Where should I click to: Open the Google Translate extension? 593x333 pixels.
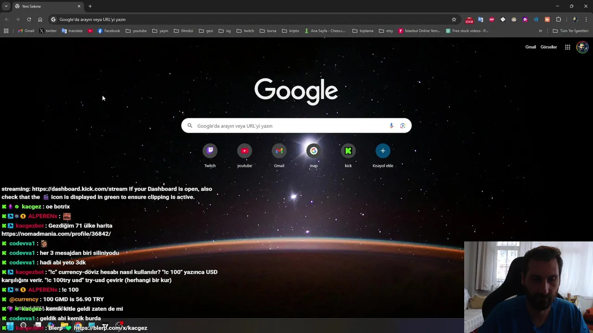point(480,19)
